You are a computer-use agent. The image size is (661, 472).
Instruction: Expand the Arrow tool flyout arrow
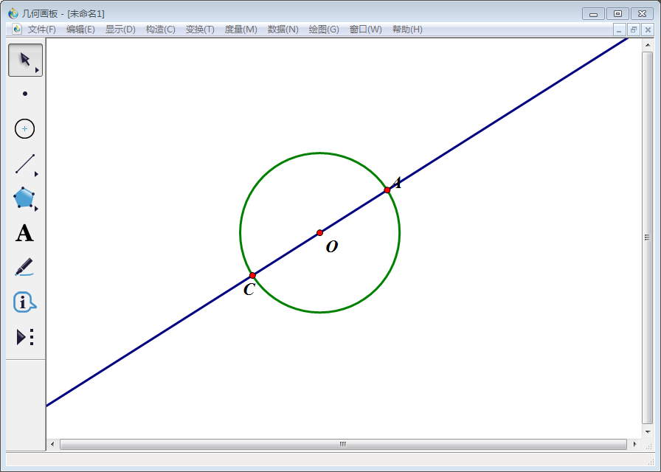point(37,71)
